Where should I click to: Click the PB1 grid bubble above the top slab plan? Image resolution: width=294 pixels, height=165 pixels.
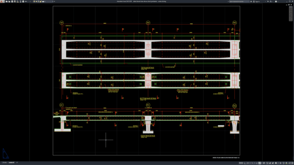coord(148,23)
